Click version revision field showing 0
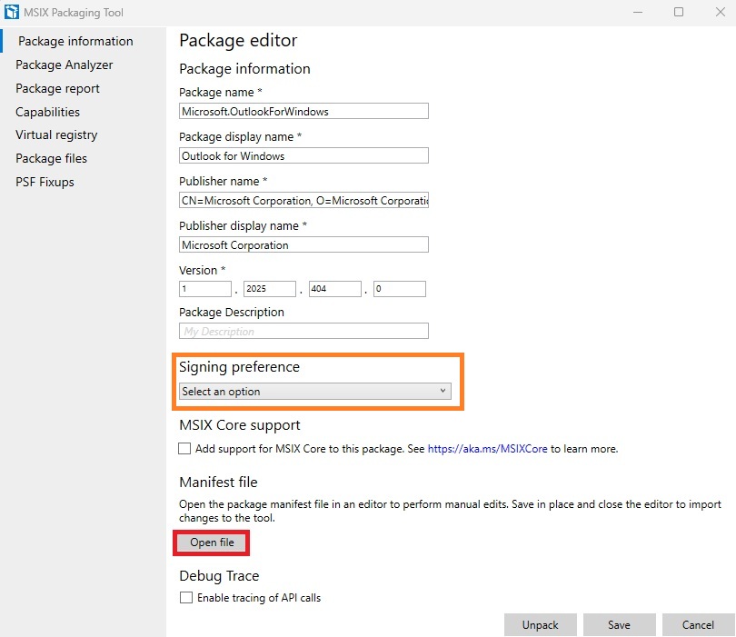This screenshot has width=736, height=637. coord(400,289)
